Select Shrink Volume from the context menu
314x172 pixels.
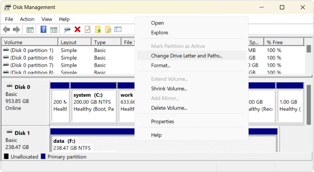(x=192, y=89)
